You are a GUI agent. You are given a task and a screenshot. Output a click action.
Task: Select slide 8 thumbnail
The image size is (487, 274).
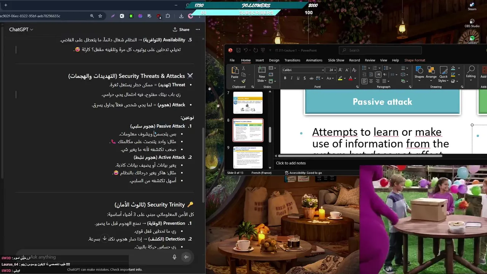(x=248, y=130)
